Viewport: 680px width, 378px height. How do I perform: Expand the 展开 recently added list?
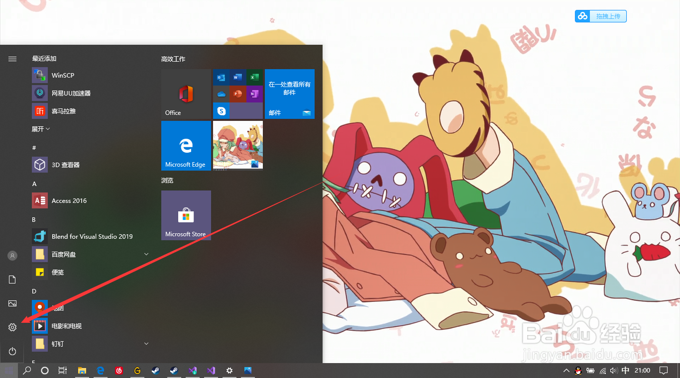[41, 129]
